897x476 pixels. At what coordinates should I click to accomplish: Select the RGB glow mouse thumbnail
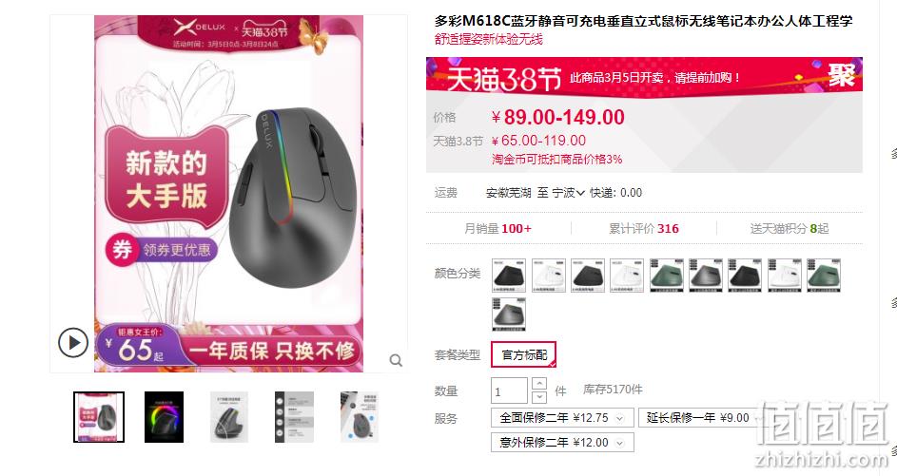(x=165, y=417)
